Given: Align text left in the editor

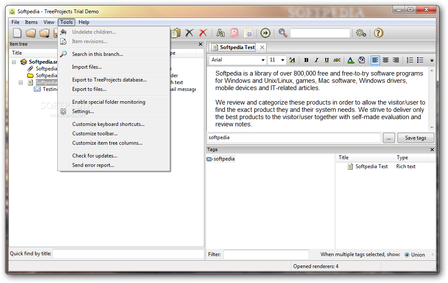Looking at the screenshot, I should tap(375, 60).
